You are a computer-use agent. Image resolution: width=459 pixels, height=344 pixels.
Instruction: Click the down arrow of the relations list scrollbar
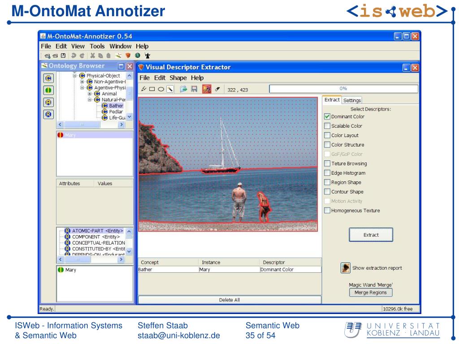129,251
